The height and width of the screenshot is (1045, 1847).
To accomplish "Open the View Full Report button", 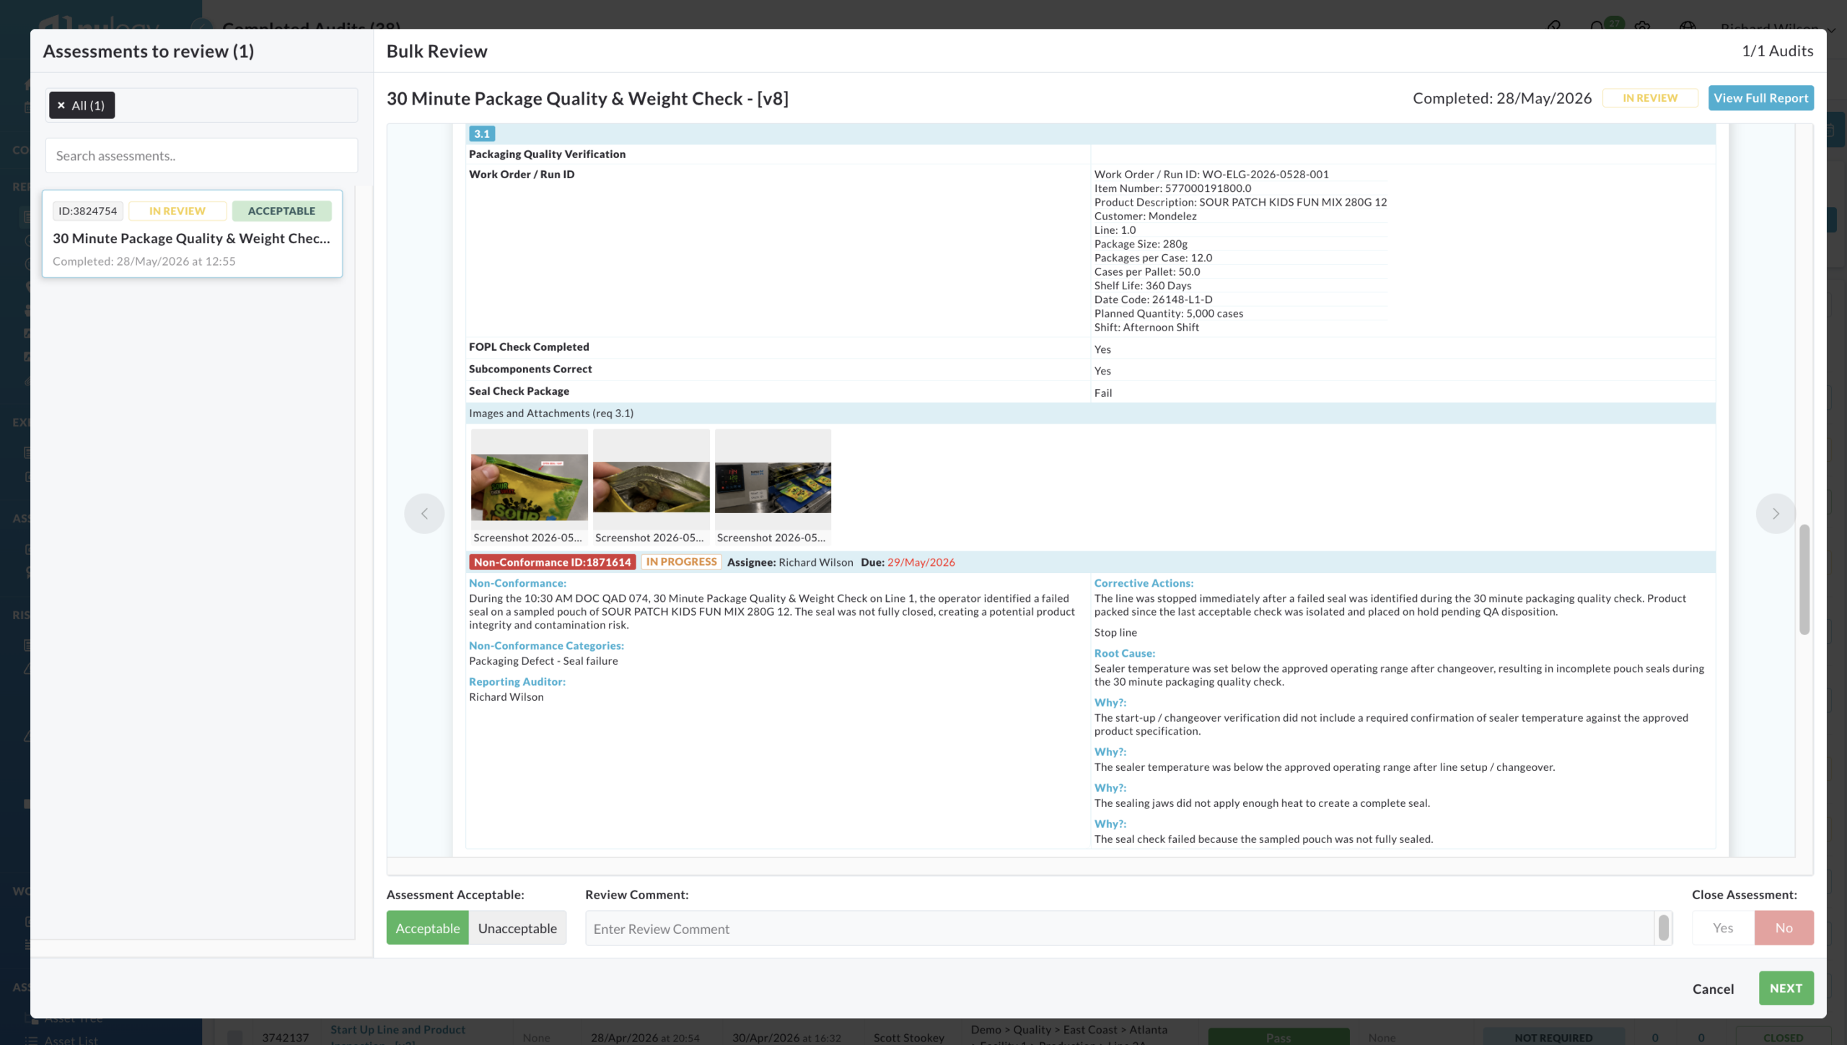I will pos(1760,98).
